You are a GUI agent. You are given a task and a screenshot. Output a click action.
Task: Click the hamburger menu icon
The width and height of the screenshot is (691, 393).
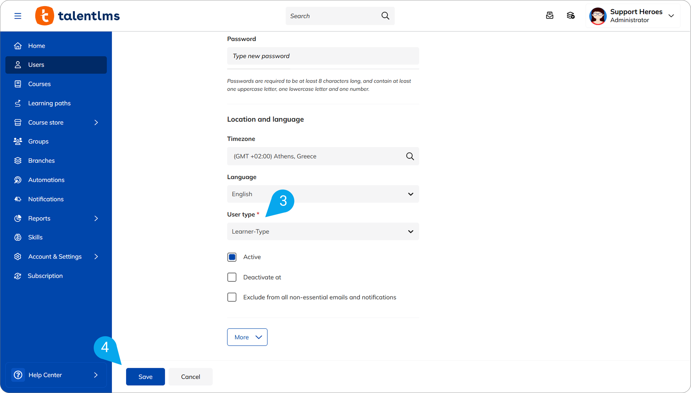pyautogui.click(x=18, y=16)
